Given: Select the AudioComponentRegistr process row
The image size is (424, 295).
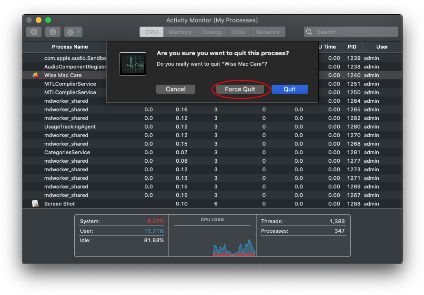Looking at the screenshot, I should tap(212, 67).
